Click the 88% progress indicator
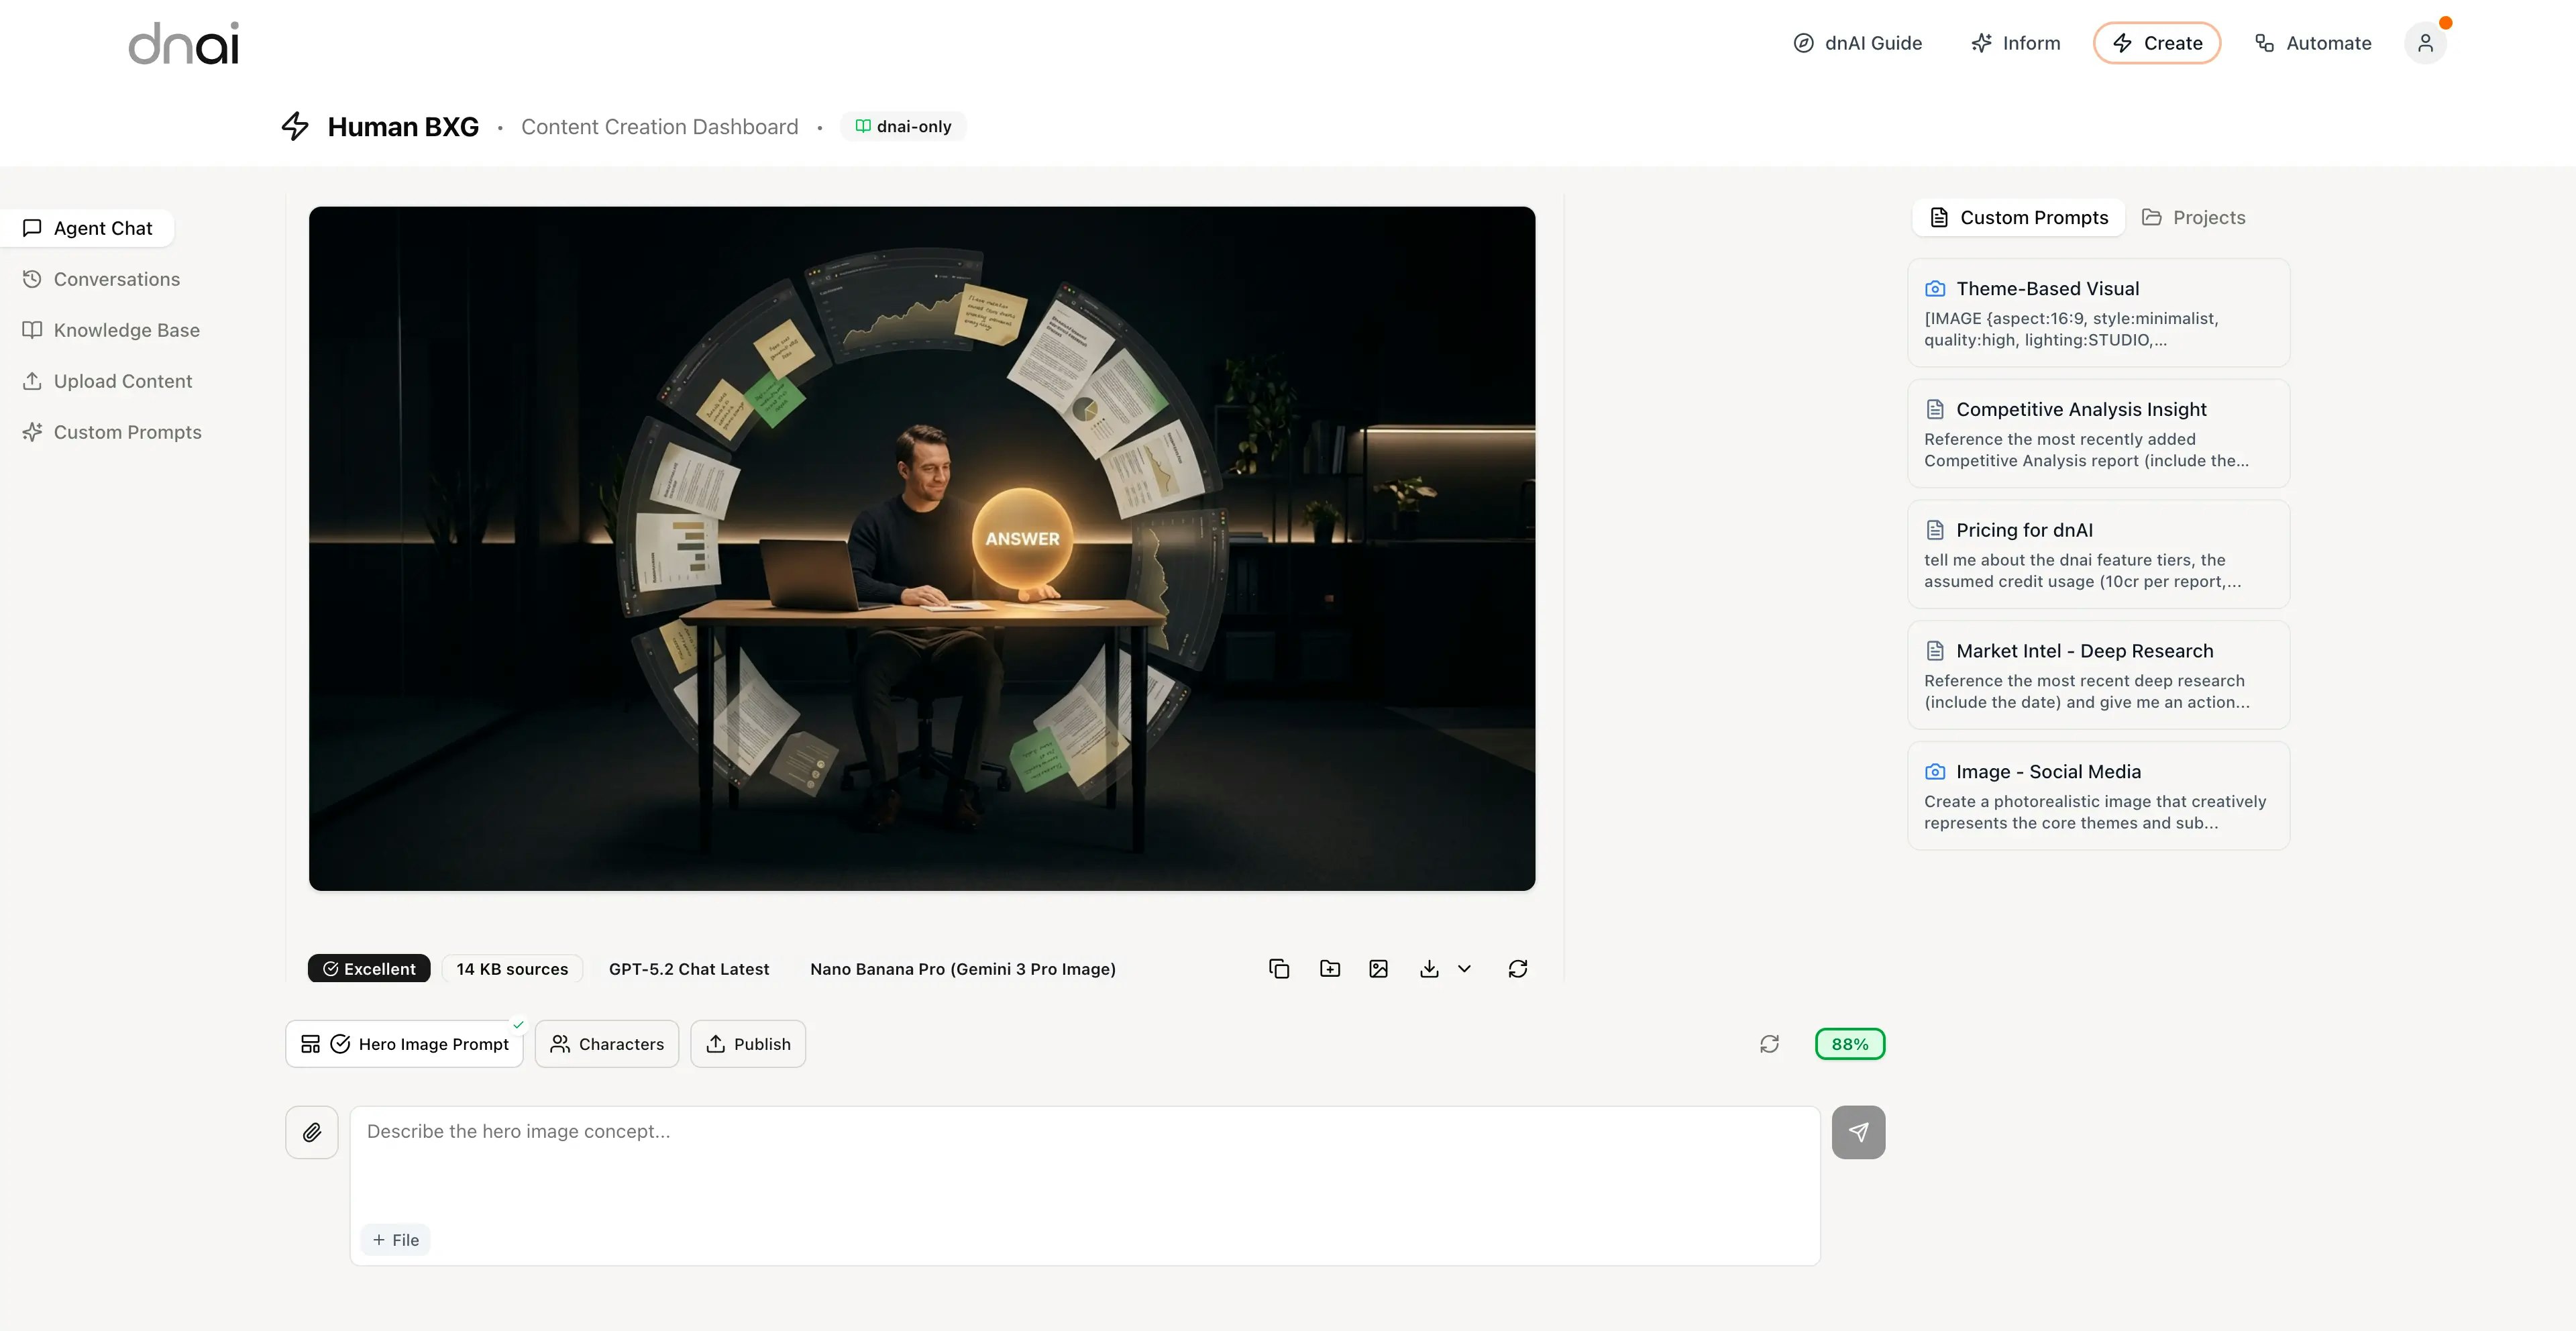Viewport: 2576px width, 1331px height. coord(1850,1044)
